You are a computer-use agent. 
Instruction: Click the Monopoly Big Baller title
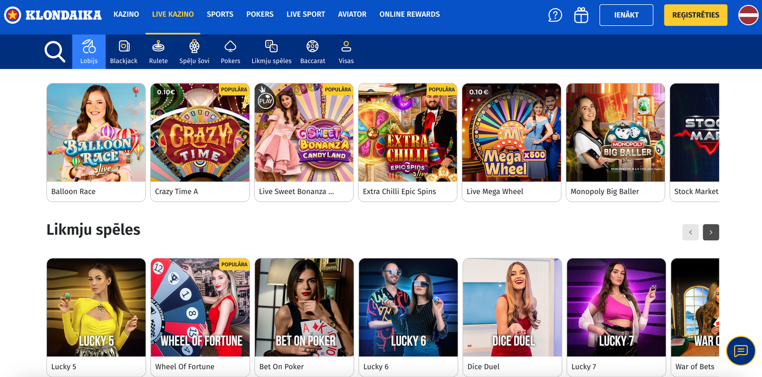[x=605, y=191]
